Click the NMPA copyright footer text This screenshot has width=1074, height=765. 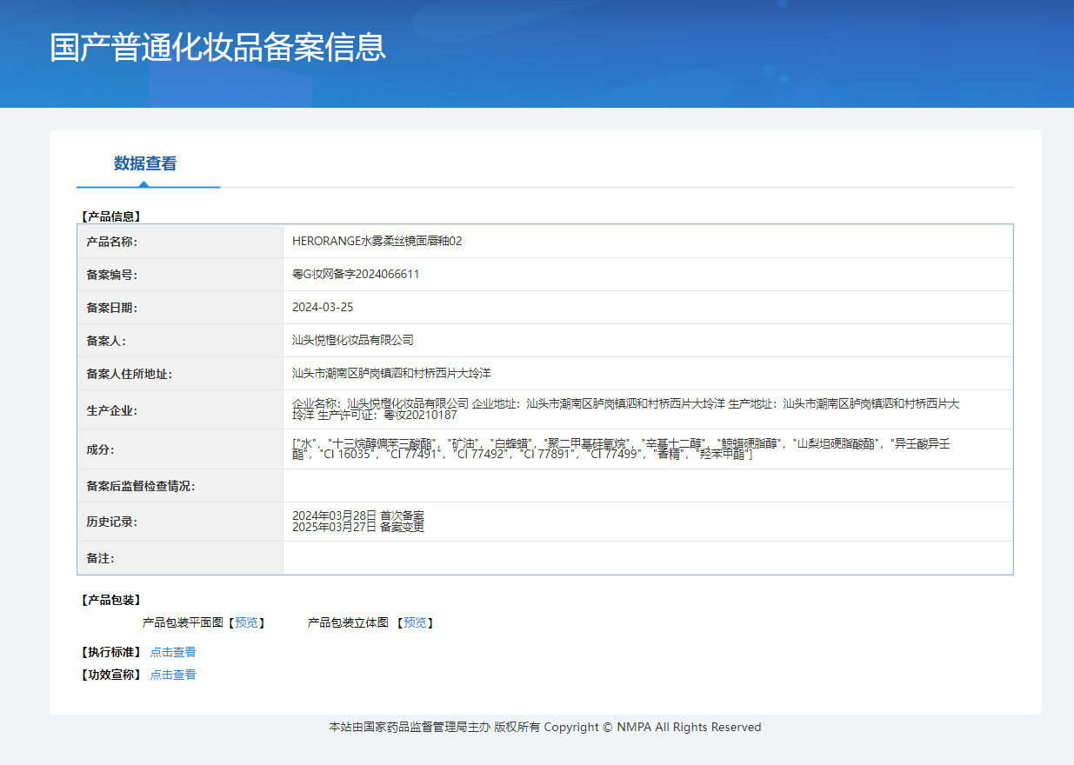(544, 727)
